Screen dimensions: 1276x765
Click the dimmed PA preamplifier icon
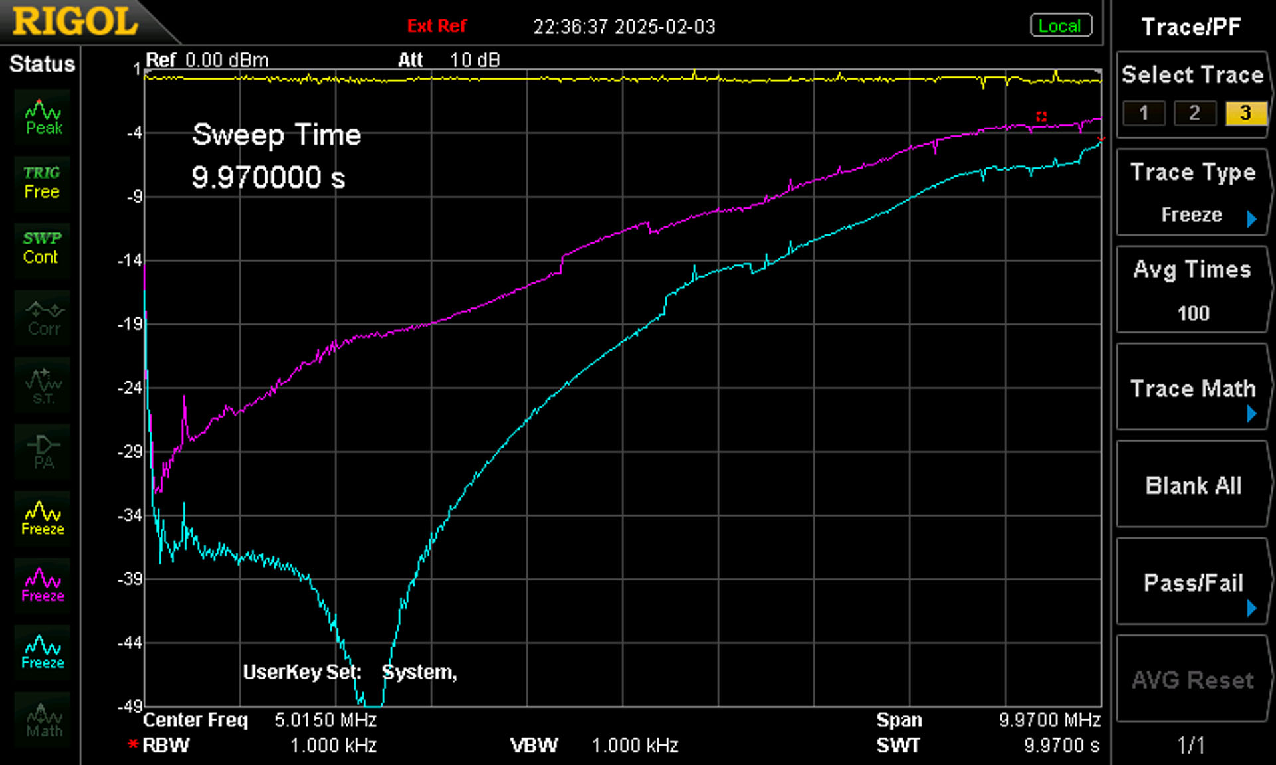(x=43, y=452)
